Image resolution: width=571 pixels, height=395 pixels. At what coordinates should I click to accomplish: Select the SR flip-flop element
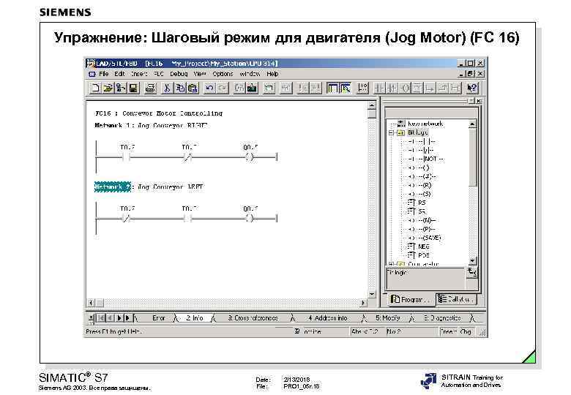(417, 211)
